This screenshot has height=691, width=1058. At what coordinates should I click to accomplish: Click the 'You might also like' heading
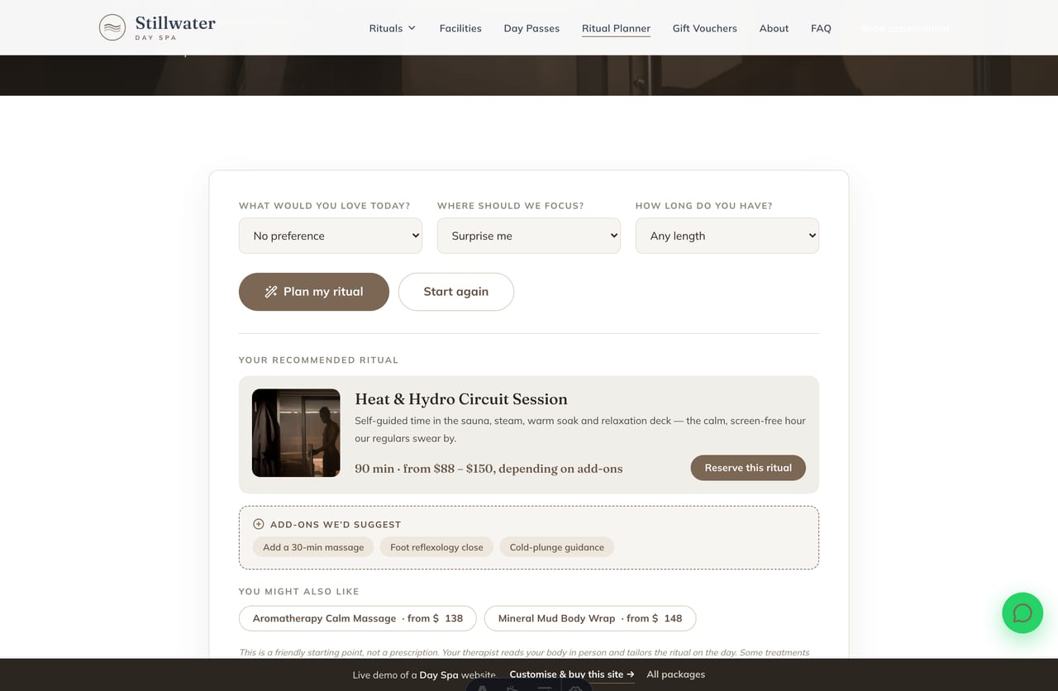click(299, 592)
